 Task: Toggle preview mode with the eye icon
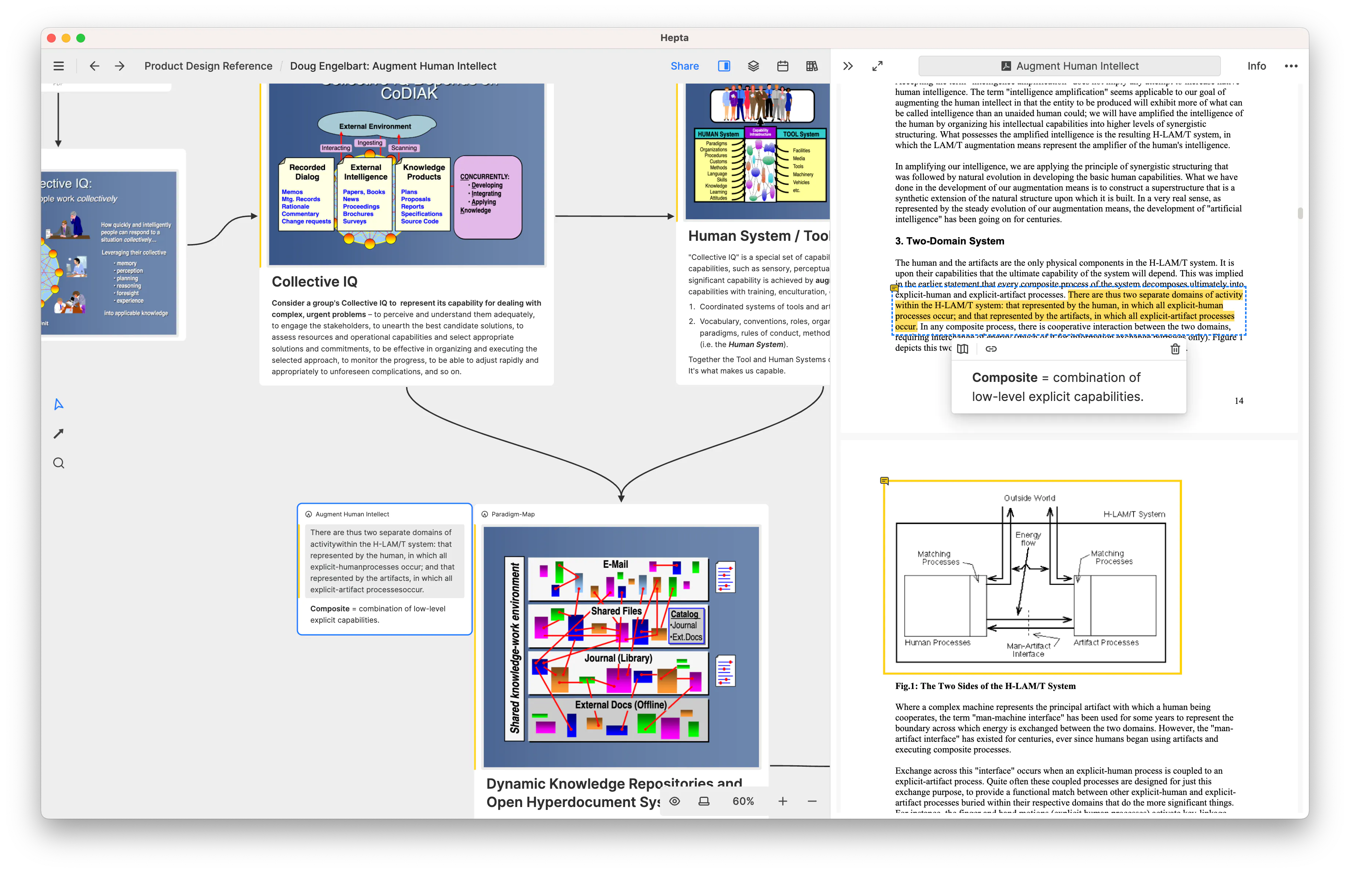674,801
